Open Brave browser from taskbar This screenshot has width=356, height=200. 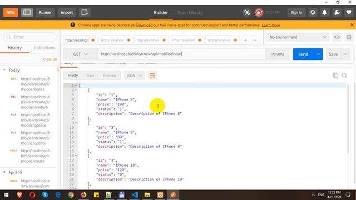click(x=19, y=195)
